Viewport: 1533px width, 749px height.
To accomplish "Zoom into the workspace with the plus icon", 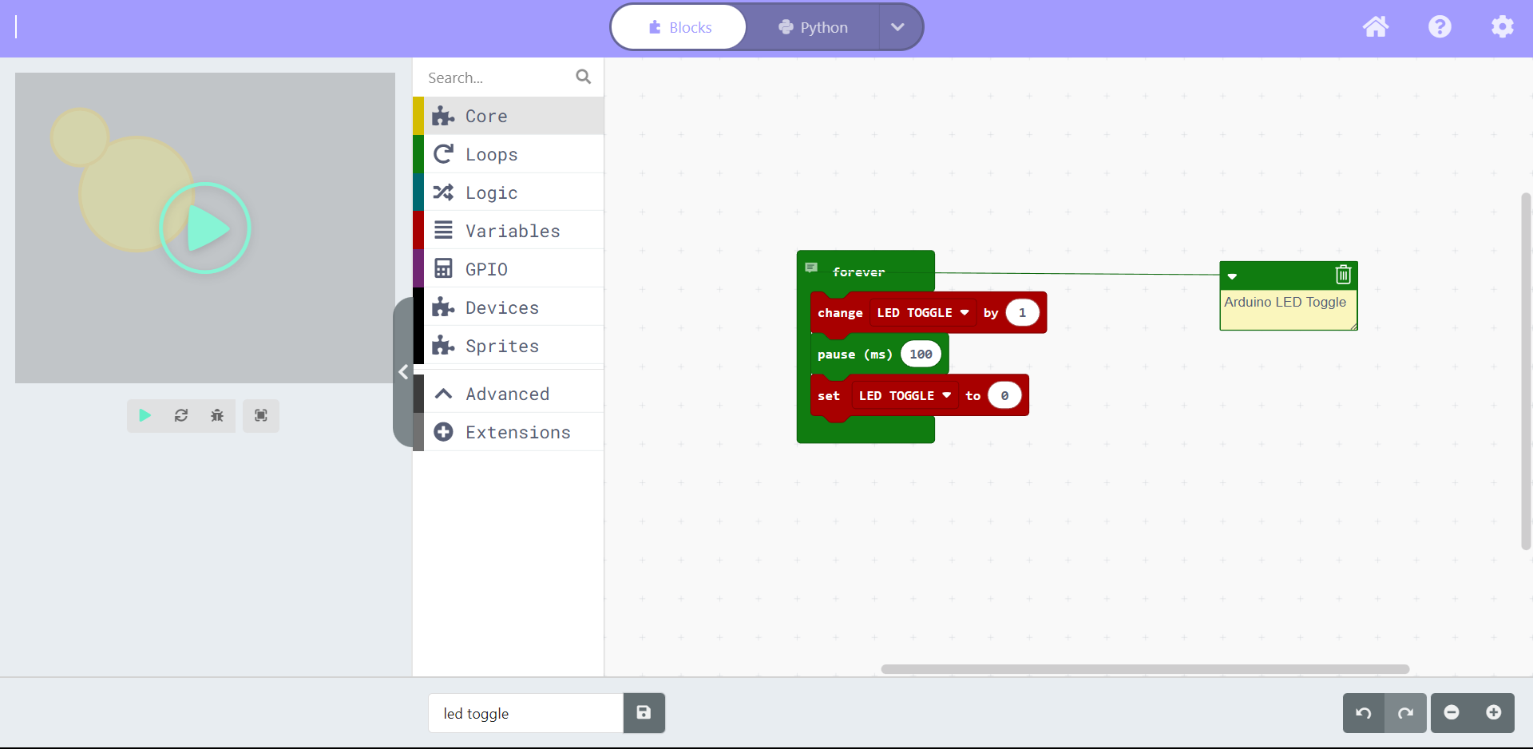I will pos(1495,713).
